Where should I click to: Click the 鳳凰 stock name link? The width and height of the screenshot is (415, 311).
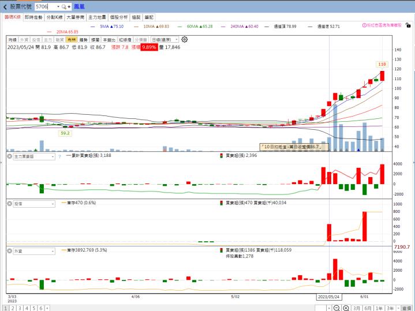[79, 6]
